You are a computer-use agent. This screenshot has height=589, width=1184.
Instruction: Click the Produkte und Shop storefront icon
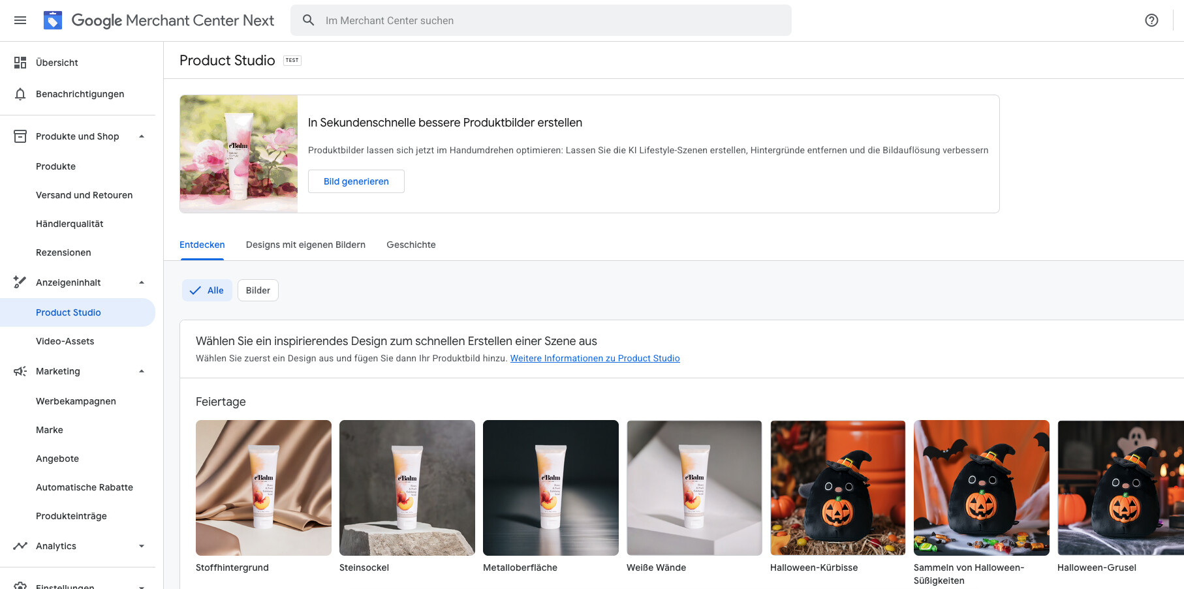click(20, 136)
